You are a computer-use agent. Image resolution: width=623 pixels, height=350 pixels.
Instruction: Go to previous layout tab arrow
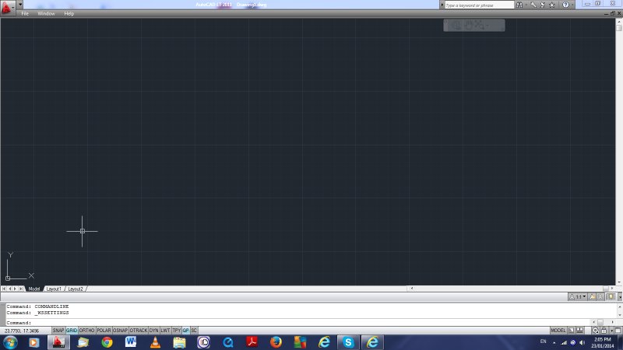[10, 289]
